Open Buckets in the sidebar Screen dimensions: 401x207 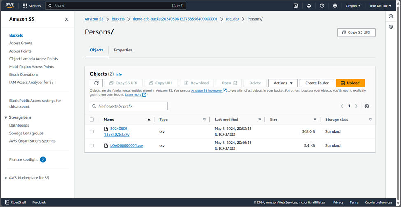tap(16, 35)
